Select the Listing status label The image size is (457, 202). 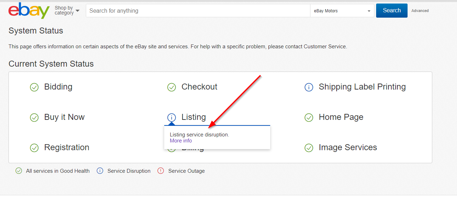tap(194, 117)
